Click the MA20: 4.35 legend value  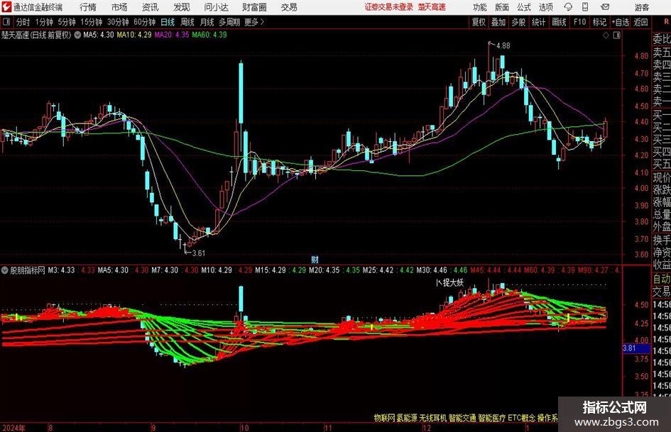tap(172, 35)
